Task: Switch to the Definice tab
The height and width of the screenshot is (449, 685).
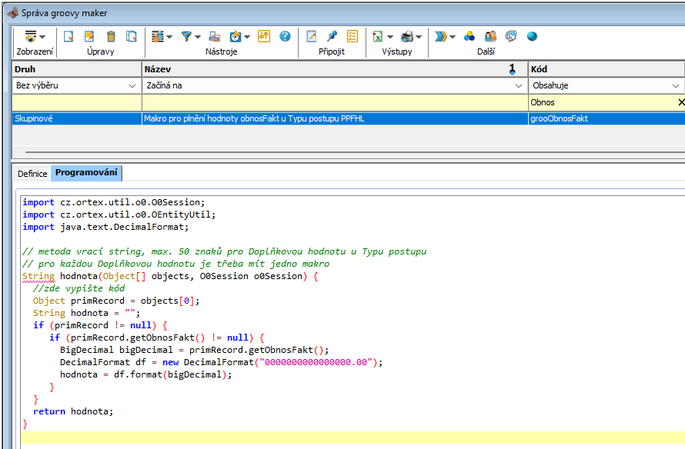Action: (32, 174)
